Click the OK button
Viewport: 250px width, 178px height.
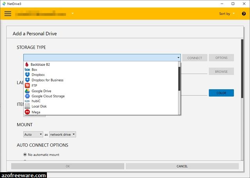click(68, 166)
